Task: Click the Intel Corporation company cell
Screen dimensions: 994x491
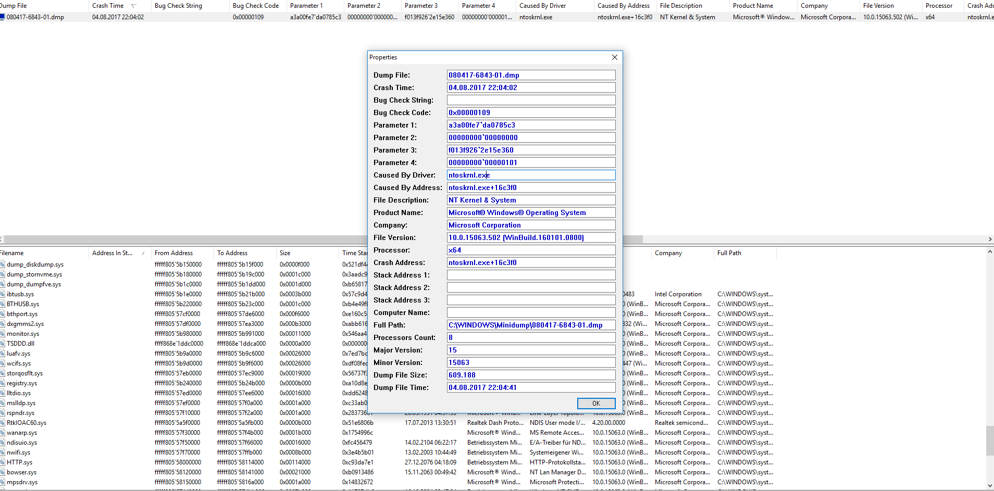Action: tap(678, 294)
